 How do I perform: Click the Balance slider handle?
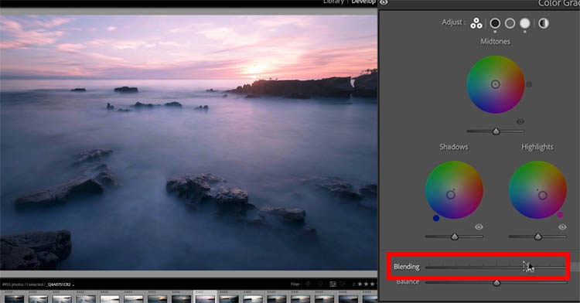tap(496, 283)
